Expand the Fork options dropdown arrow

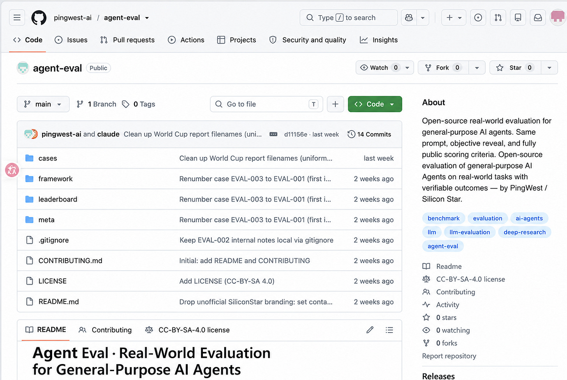[477, 68]
